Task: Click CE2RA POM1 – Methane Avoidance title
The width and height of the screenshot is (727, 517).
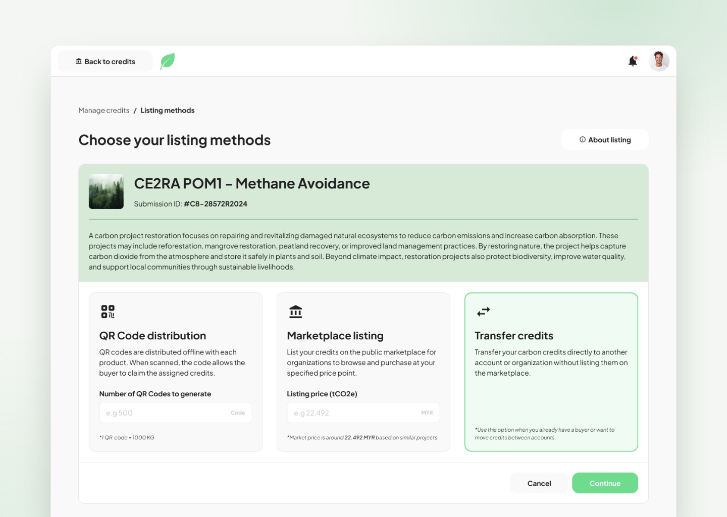Action: tap(252, 183)
